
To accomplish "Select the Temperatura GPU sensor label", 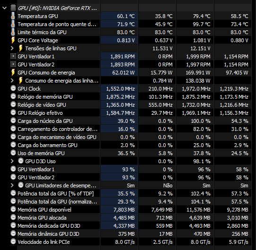I will [x=38, y=16].
